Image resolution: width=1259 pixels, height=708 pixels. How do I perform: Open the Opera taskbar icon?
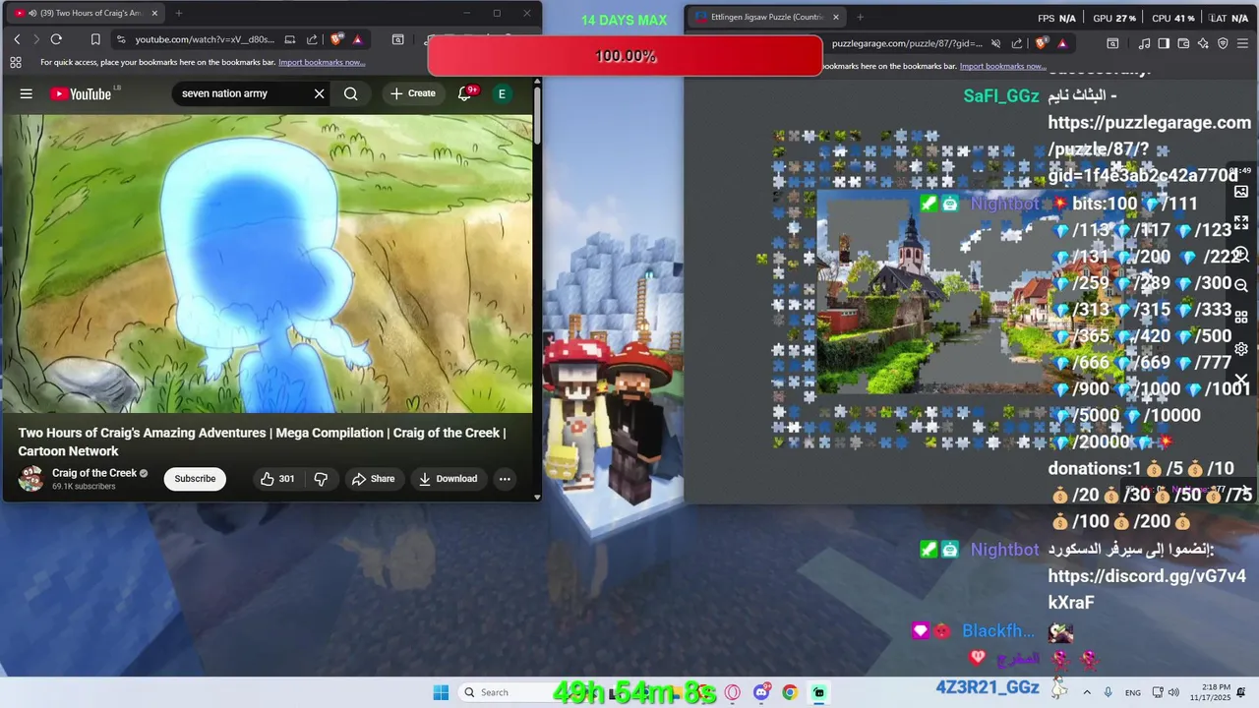pyautogui.click(x=732, y=692)
